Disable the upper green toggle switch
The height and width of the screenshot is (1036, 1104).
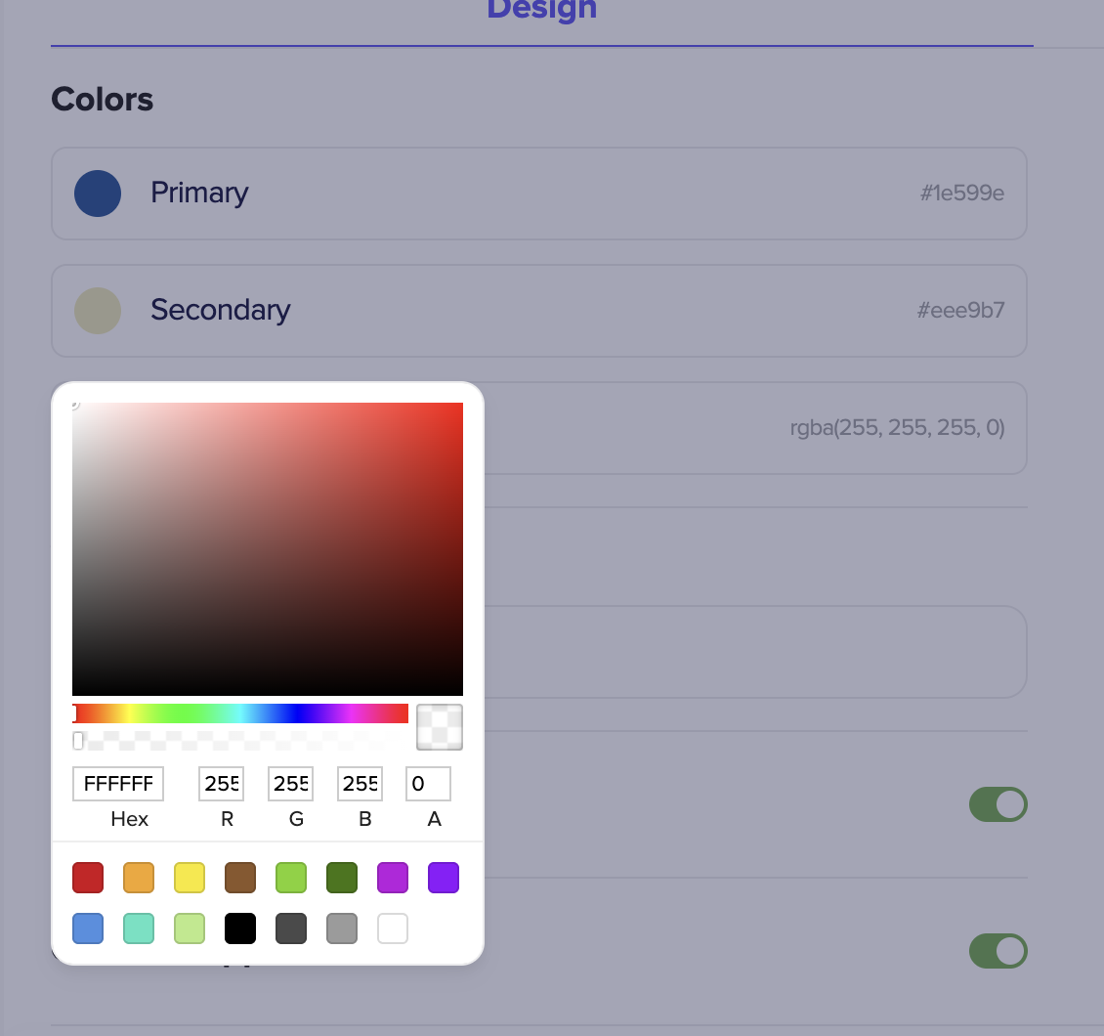[998, 804]
